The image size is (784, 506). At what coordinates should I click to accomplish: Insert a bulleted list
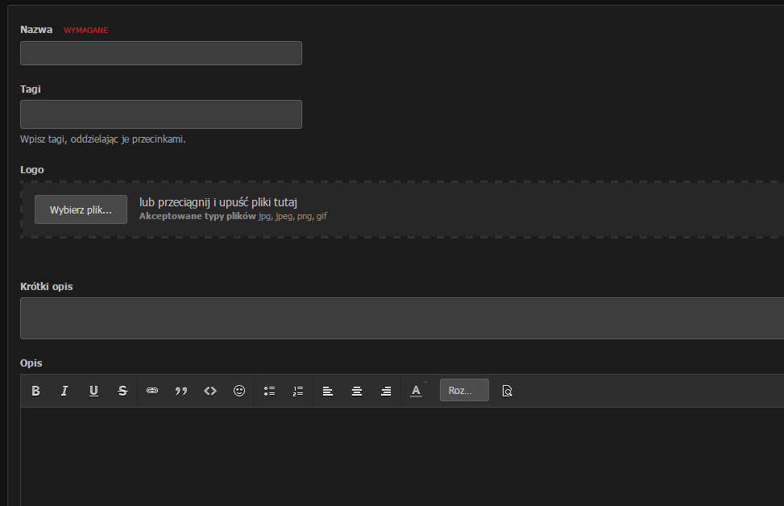tap(270, 391)
